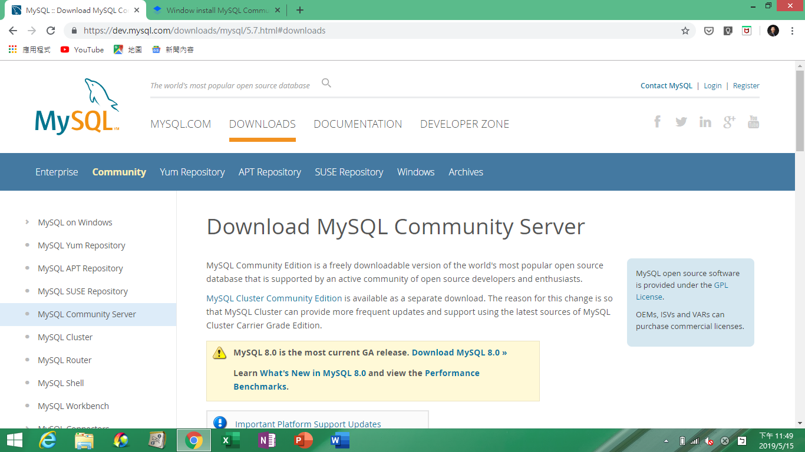
Task: Expand the MySQL on Windows sidebar arrow
Action: [27, 222]
